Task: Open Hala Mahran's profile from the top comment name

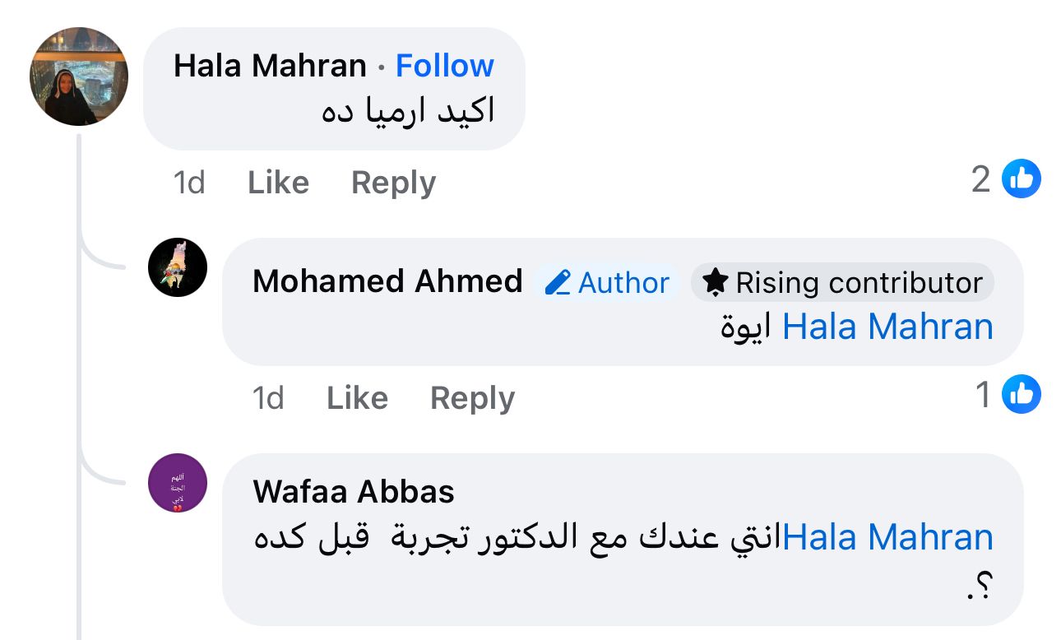Action: point(270,66)
